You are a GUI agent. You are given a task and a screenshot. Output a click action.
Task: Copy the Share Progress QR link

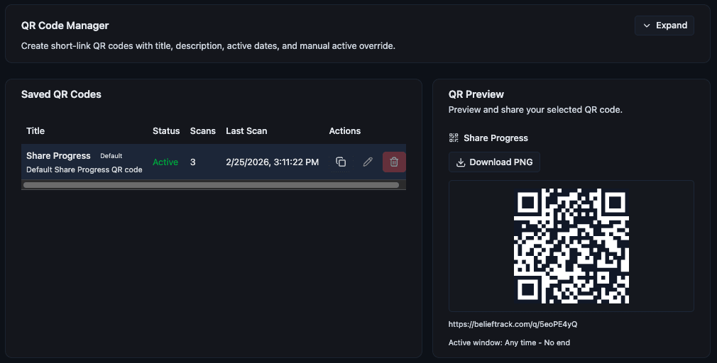341,162
